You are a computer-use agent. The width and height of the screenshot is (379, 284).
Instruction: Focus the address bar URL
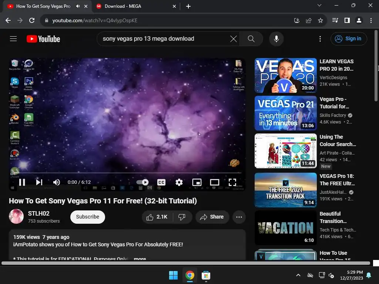pyautogui.click(x=95, y=21)
